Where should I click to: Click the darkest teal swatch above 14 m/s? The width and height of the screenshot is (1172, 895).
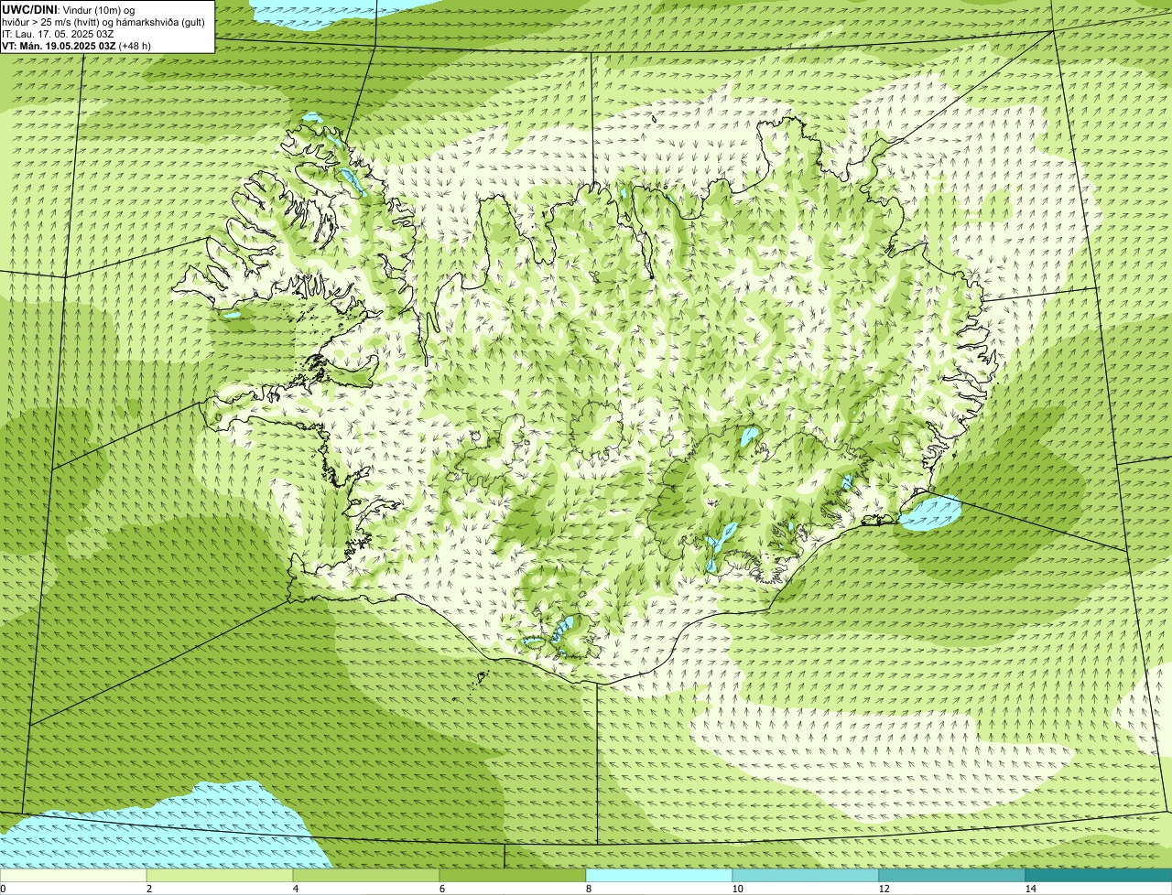point(1099,876)
